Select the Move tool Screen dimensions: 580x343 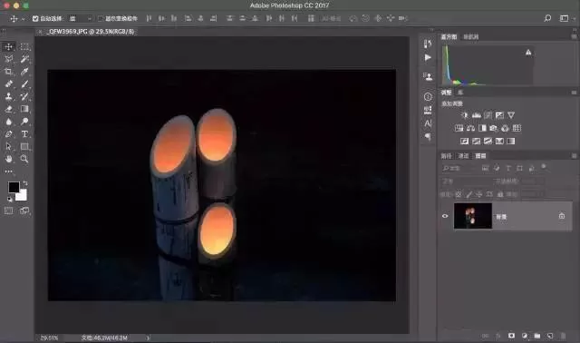pyautogui.click(x=8, y=46)
